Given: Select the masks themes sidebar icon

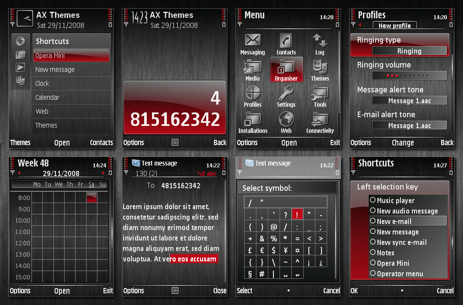Looking at the screenshot, I should 21,81.
